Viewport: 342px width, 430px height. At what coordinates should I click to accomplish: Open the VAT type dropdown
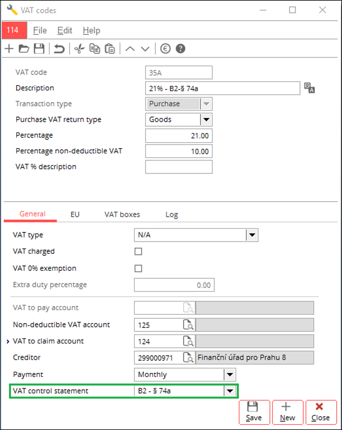[252, 235]
